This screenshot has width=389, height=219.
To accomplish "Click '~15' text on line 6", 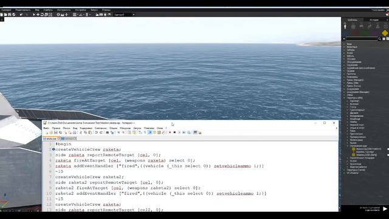I will (59, 172).
